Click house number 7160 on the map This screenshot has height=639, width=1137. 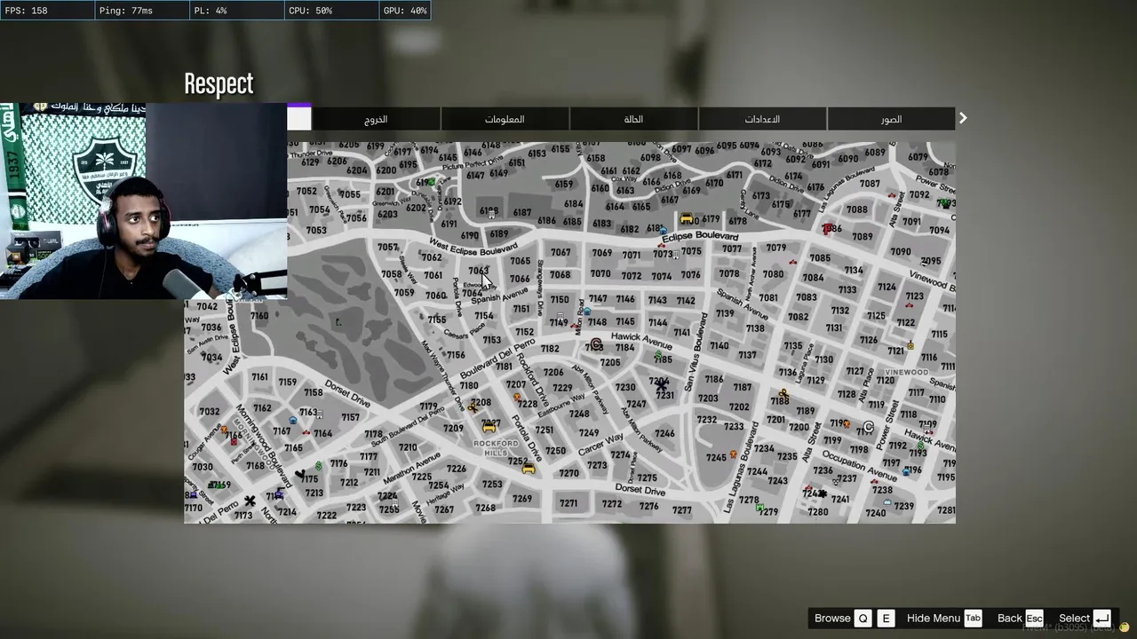click(259, 316)
